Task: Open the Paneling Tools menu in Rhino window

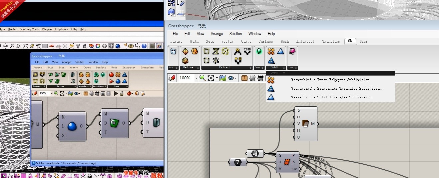Action: [29, 29]
